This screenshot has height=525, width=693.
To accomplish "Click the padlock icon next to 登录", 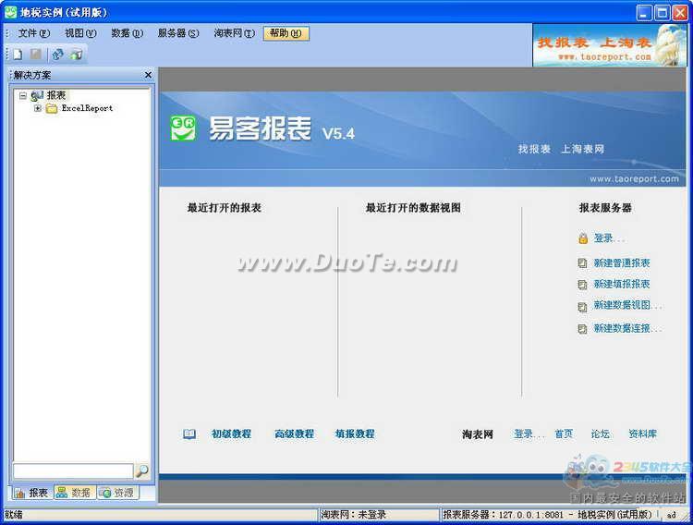I will pos(583,238).
